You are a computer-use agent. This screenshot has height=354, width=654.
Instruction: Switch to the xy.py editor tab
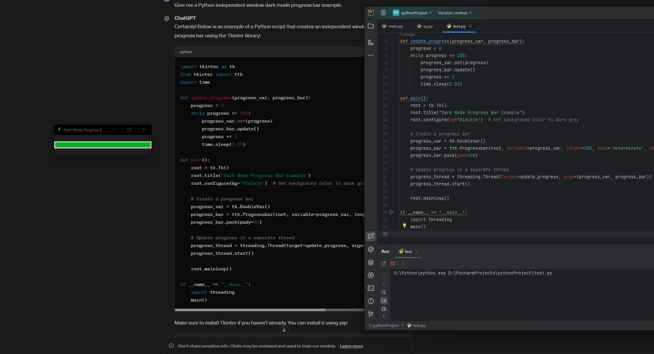click(x=425, y=26)
